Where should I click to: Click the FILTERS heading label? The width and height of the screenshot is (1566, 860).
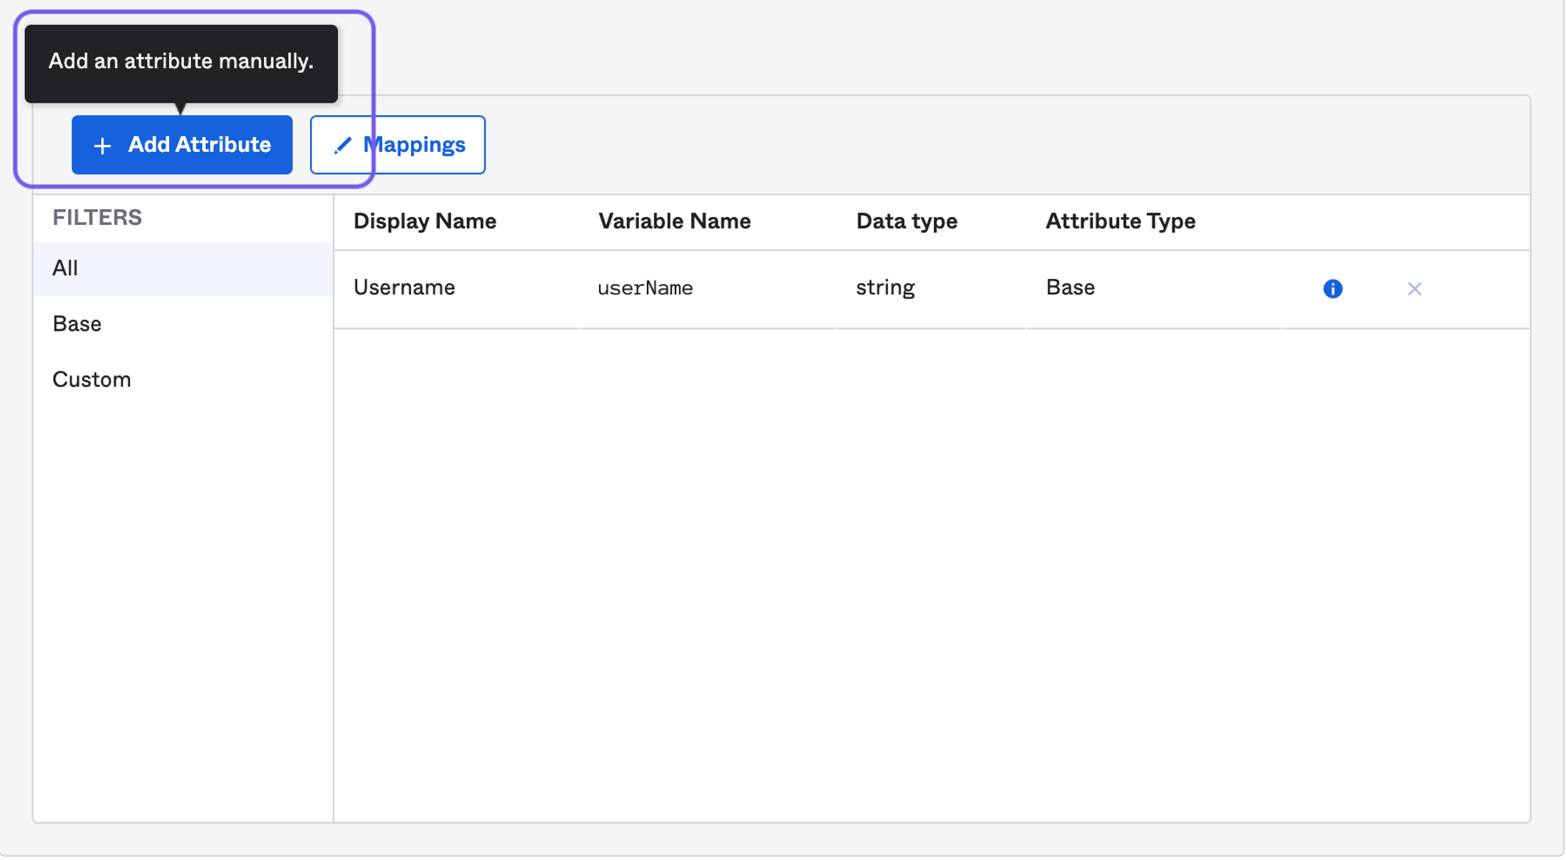click(x=97, y=218)
